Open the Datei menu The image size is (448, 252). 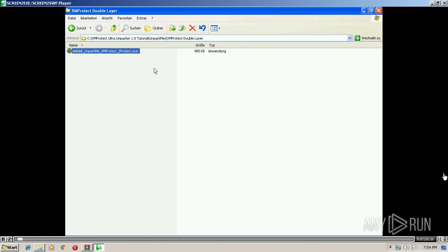(x=72, y=18)
